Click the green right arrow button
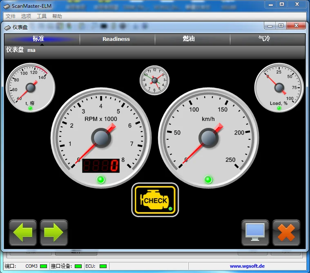The image size is (310, 273). (x=54, y=233)
